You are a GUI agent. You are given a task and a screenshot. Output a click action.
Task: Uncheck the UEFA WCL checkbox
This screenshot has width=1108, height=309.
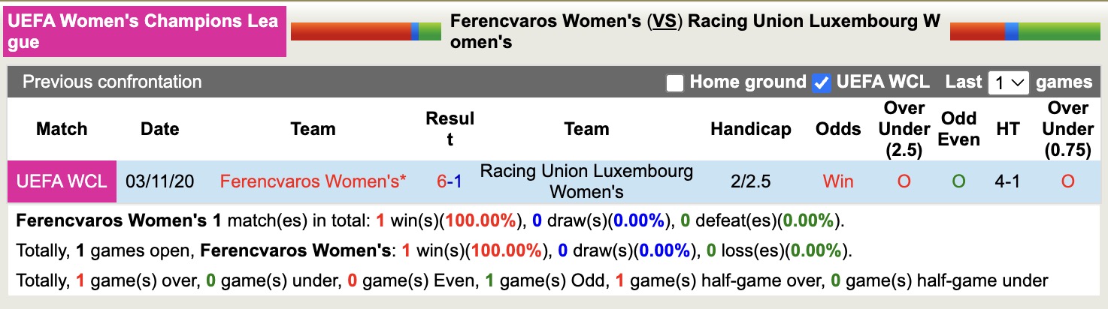822,82
